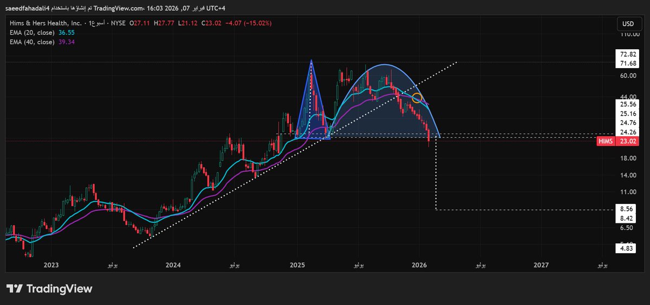The width and height of the screenshot is (650, 305).
Task: Click the high value H27.77
Action: [x=165, y=23]
